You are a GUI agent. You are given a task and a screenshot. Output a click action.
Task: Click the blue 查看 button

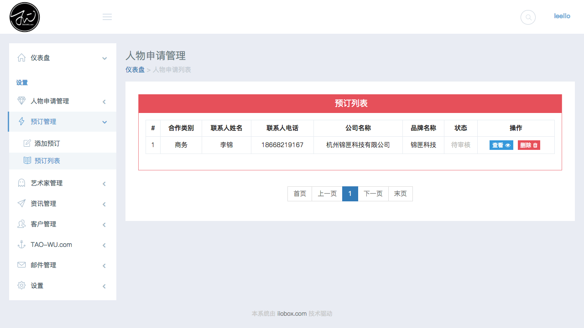(501, 145)
